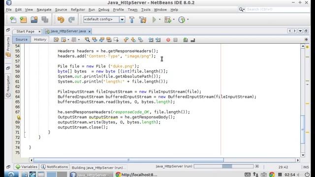Viewport: 315px width, 177px height.
Task: Go to the previous bookmark icon
Action: [126, 40]
